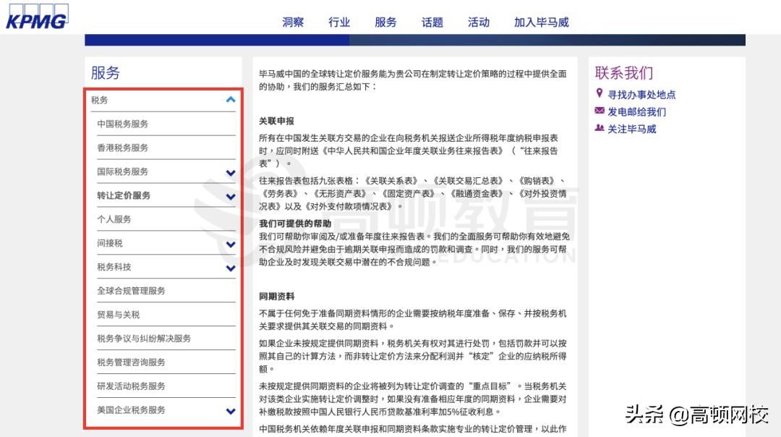
Task: Expand 美国企业税务服务 submenu
Action: coord(230,410)
